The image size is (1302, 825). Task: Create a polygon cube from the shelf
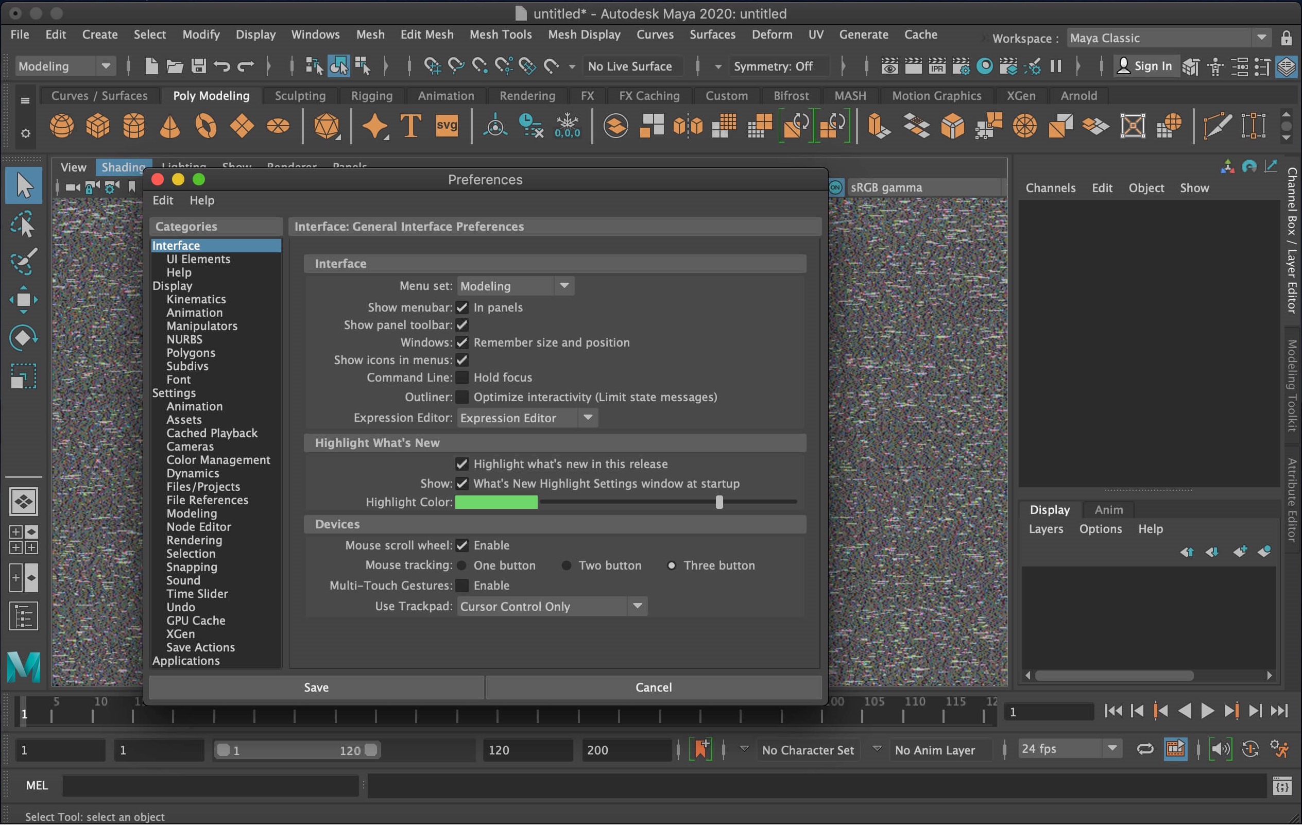click(x=98, y=126)
